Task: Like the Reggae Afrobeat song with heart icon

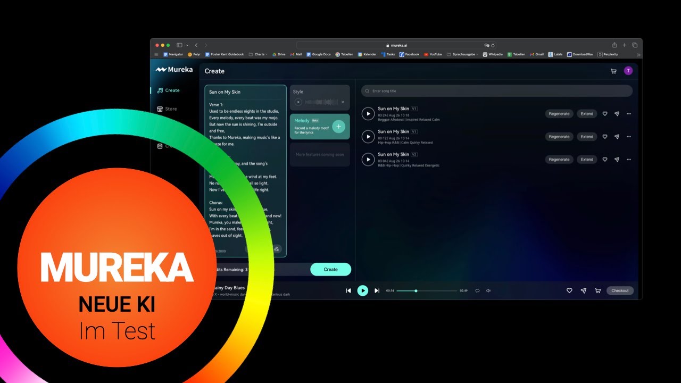Action: (605, 114)
